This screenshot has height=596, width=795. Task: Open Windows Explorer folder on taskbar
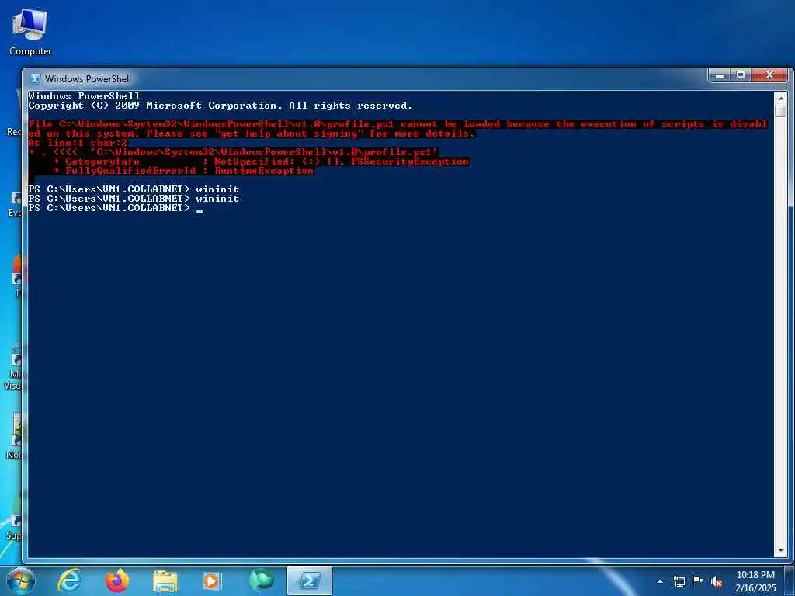click(165, 582)
